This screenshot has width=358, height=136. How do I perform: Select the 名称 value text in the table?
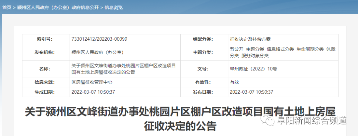click(123, 69)
